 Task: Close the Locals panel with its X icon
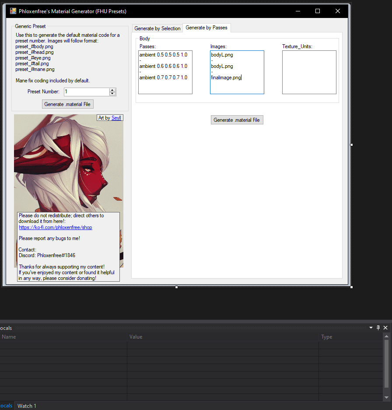coord(385,328)
